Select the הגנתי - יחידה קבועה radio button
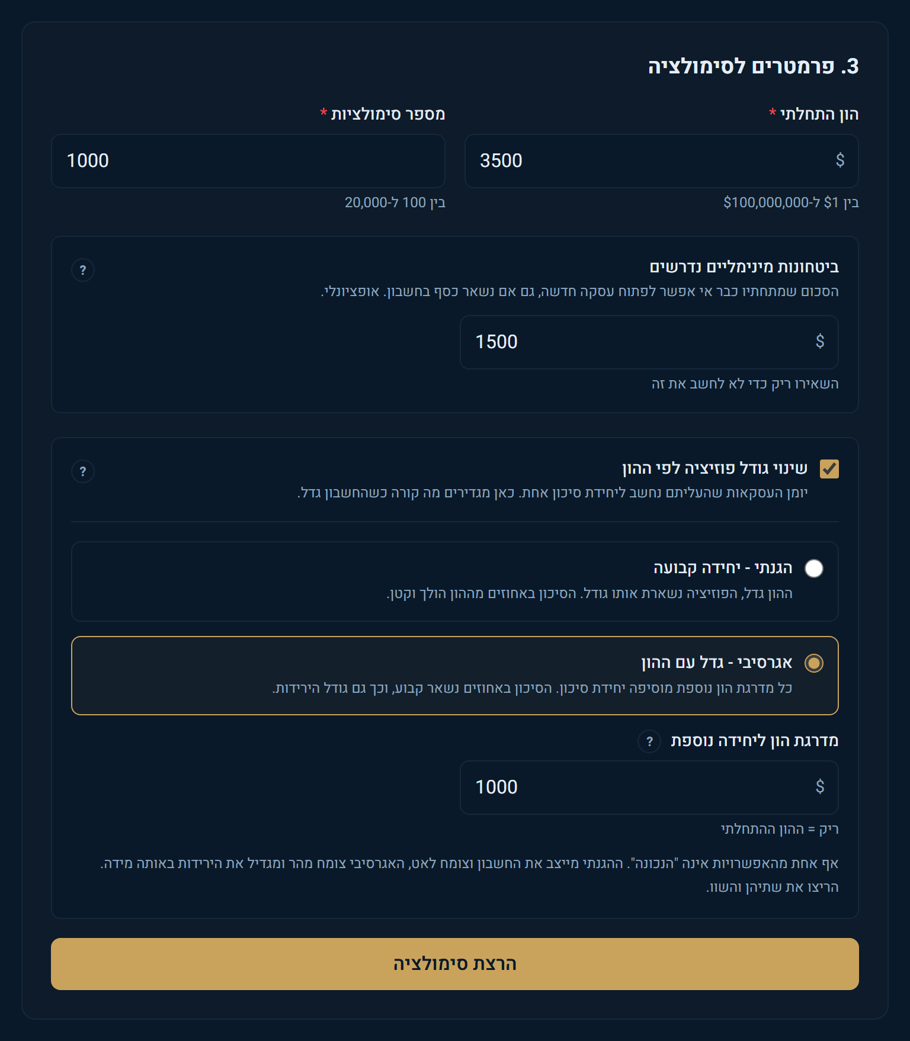Image resolution: width=910 pixels, height=1041 pixels. [x=814, y=568]
